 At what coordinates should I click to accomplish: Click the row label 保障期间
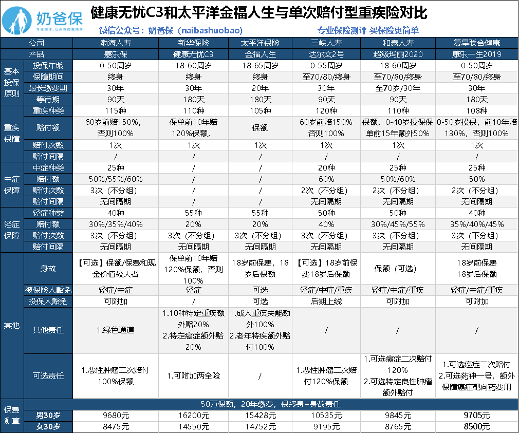(x=48, y=77)
